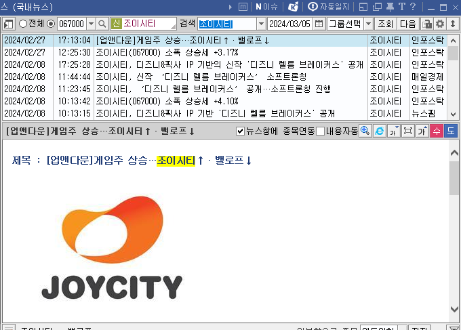The height and width of the screenshot is (330, 461).
Task: Uncheck 뉴스창에 종목연동 checkbox
Action: pos(240,131)
